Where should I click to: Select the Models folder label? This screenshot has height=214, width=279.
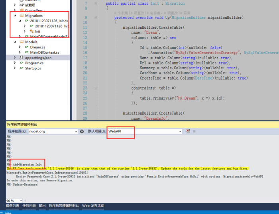[x=31, y=42]
